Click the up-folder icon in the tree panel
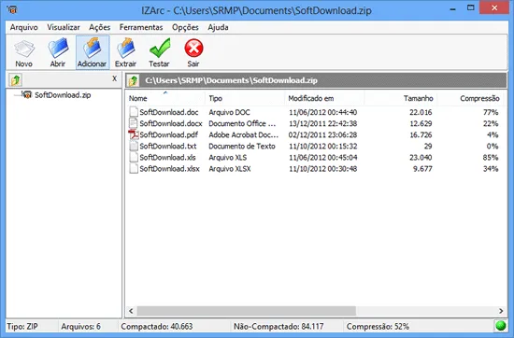Screen dimensions: 514x338 coord(15,80)
